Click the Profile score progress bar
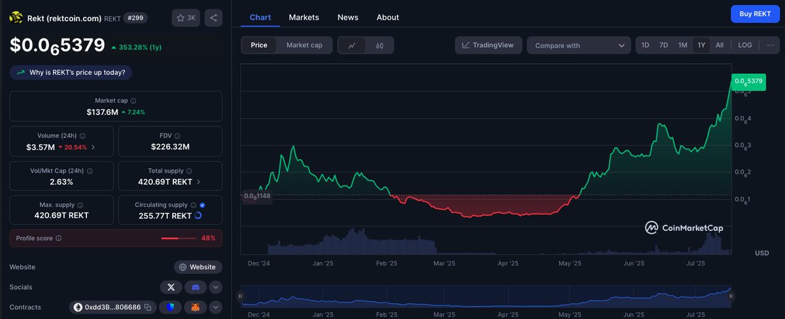 pos(179,239)
